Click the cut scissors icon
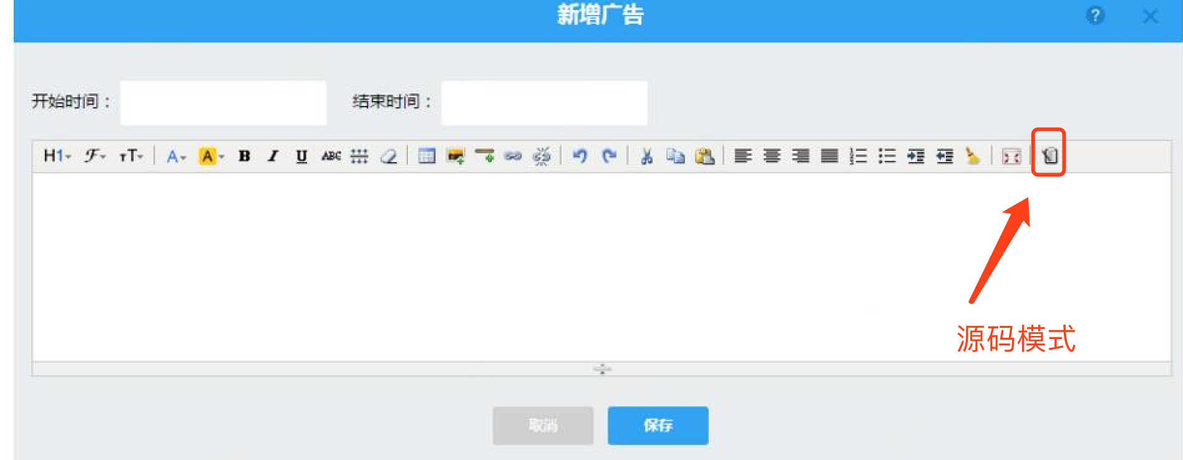Image resolution: width=1183 pixels, height=460 pixels. [646, 156]
